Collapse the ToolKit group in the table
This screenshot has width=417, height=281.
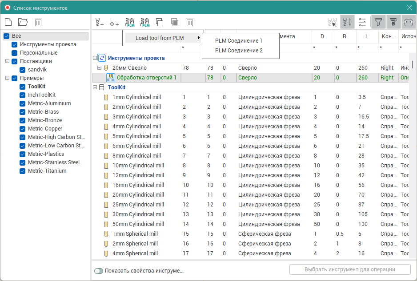tap(95, 87)
